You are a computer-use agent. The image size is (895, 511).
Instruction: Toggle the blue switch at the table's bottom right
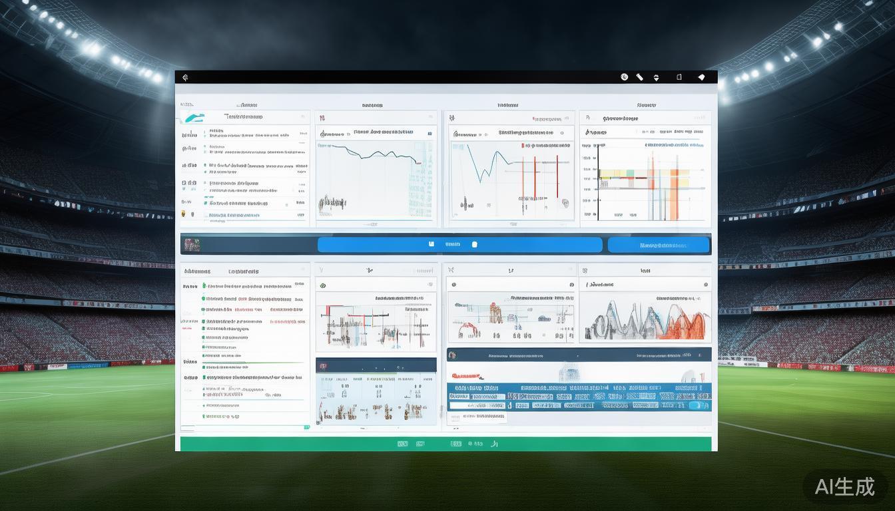pyautogui.click(x=697, y=405)
